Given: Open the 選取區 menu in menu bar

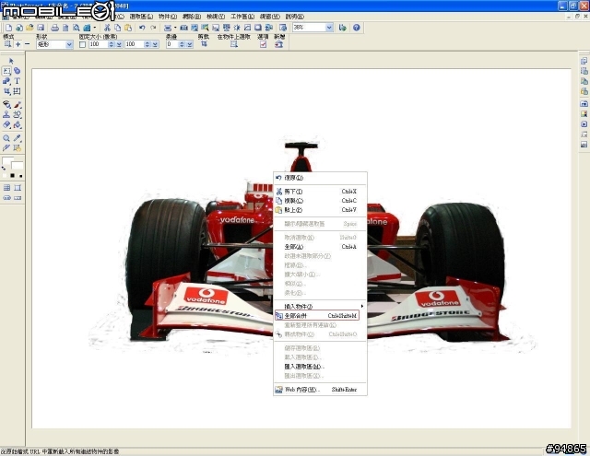Looking at the screenshot, I should (141, 17).
